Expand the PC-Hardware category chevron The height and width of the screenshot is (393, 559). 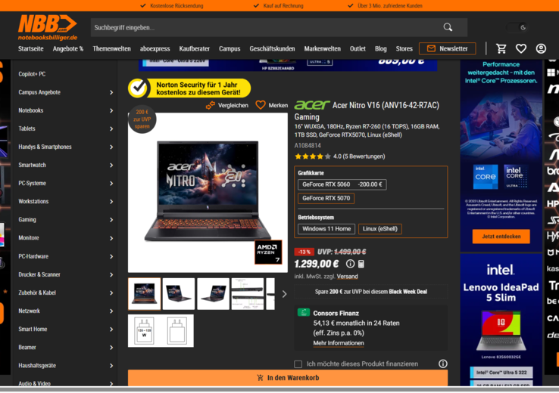point(111,256)
